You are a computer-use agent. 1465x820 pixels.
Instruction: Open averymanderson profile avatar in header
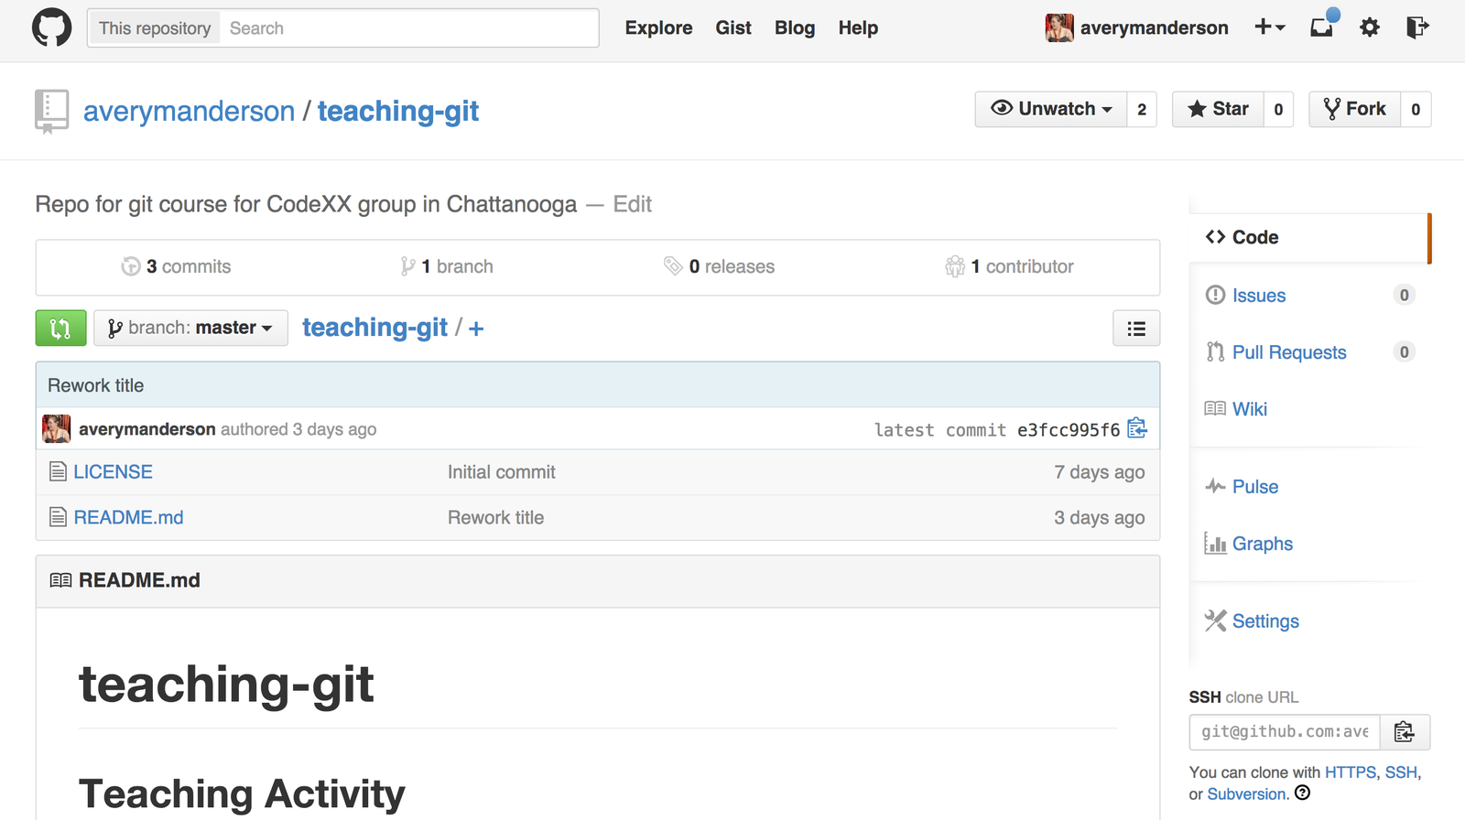point(1059,27)
